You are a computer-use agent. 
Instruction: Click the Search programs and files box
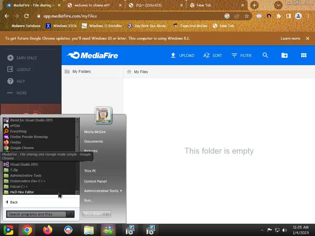coord(36,214)
